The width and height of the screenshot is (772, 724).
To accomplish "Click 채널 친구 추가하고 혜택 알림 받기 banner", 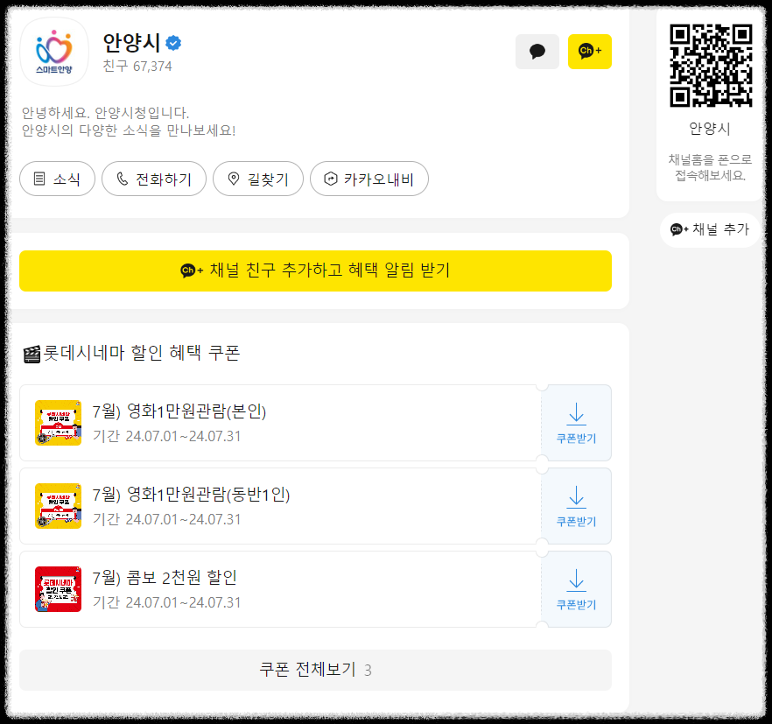I will click(316, 271).
